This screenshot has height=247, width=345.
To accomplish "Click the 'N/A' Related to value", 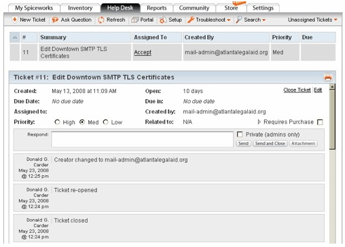I will coord(187,122).
